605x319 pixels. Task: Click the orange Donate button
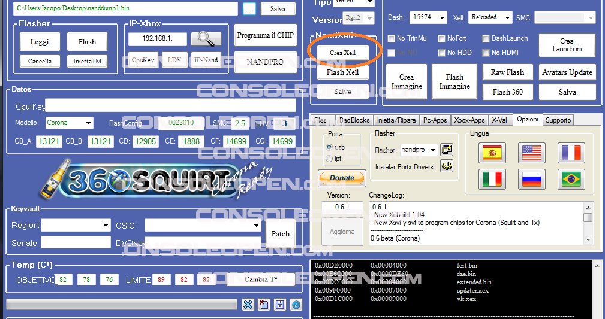pos(342,178)
